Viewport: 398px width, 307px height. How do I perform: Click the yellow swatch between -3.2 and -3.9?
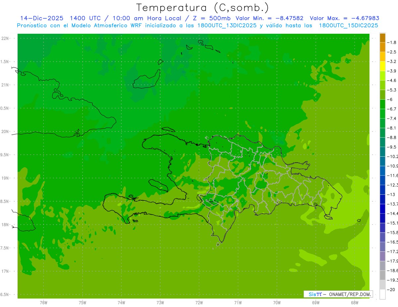pos(382,66)
